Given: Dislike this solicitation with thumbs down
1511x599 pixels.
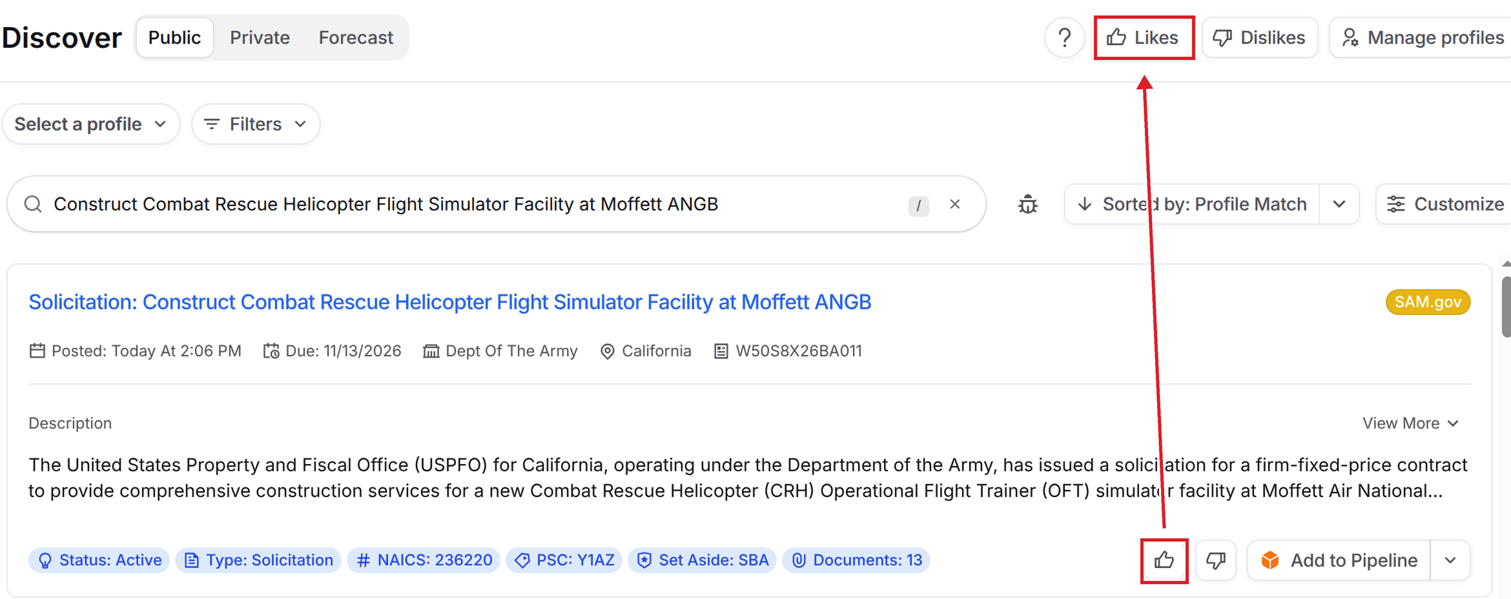Looking at the screenshot, I should (x=1216, y=560).
